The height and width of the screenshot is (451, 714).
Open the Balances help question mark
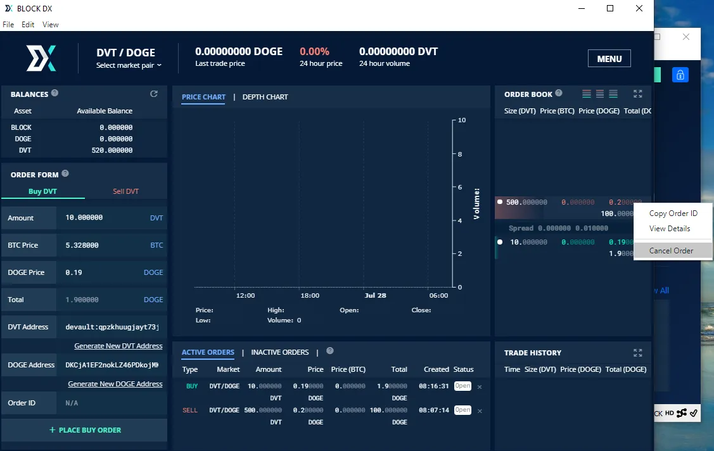(x=54, y=93)
